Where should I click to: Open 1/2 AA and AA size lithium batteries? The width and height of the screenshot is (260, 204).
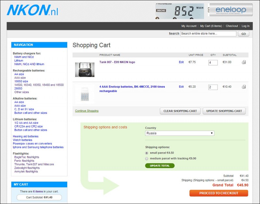[26, 123]
